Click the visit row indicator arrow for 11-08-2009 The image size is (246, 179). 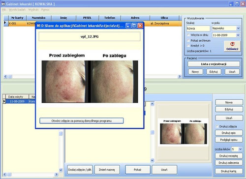pos(4,101)
